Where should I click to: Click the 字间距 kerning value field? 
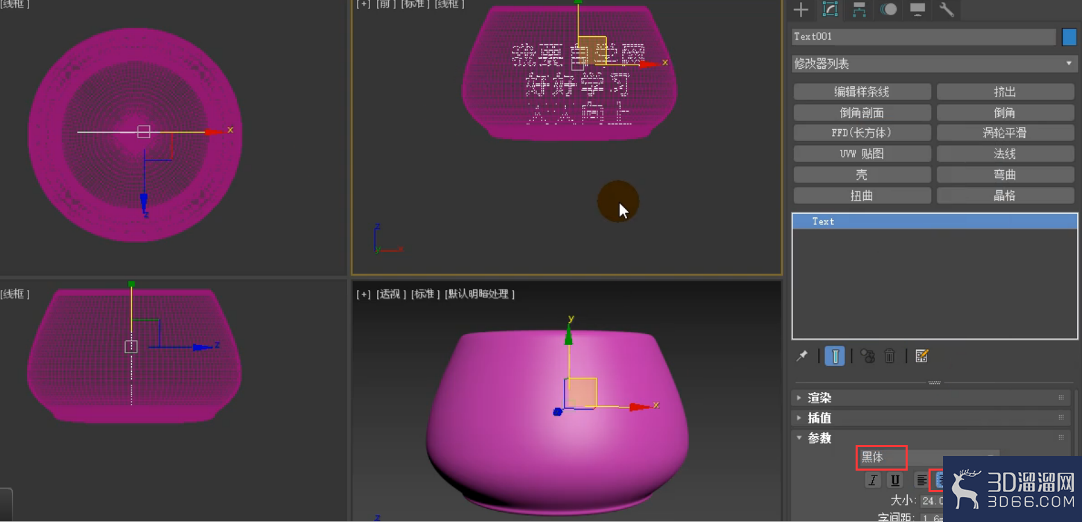pos(932,518)
